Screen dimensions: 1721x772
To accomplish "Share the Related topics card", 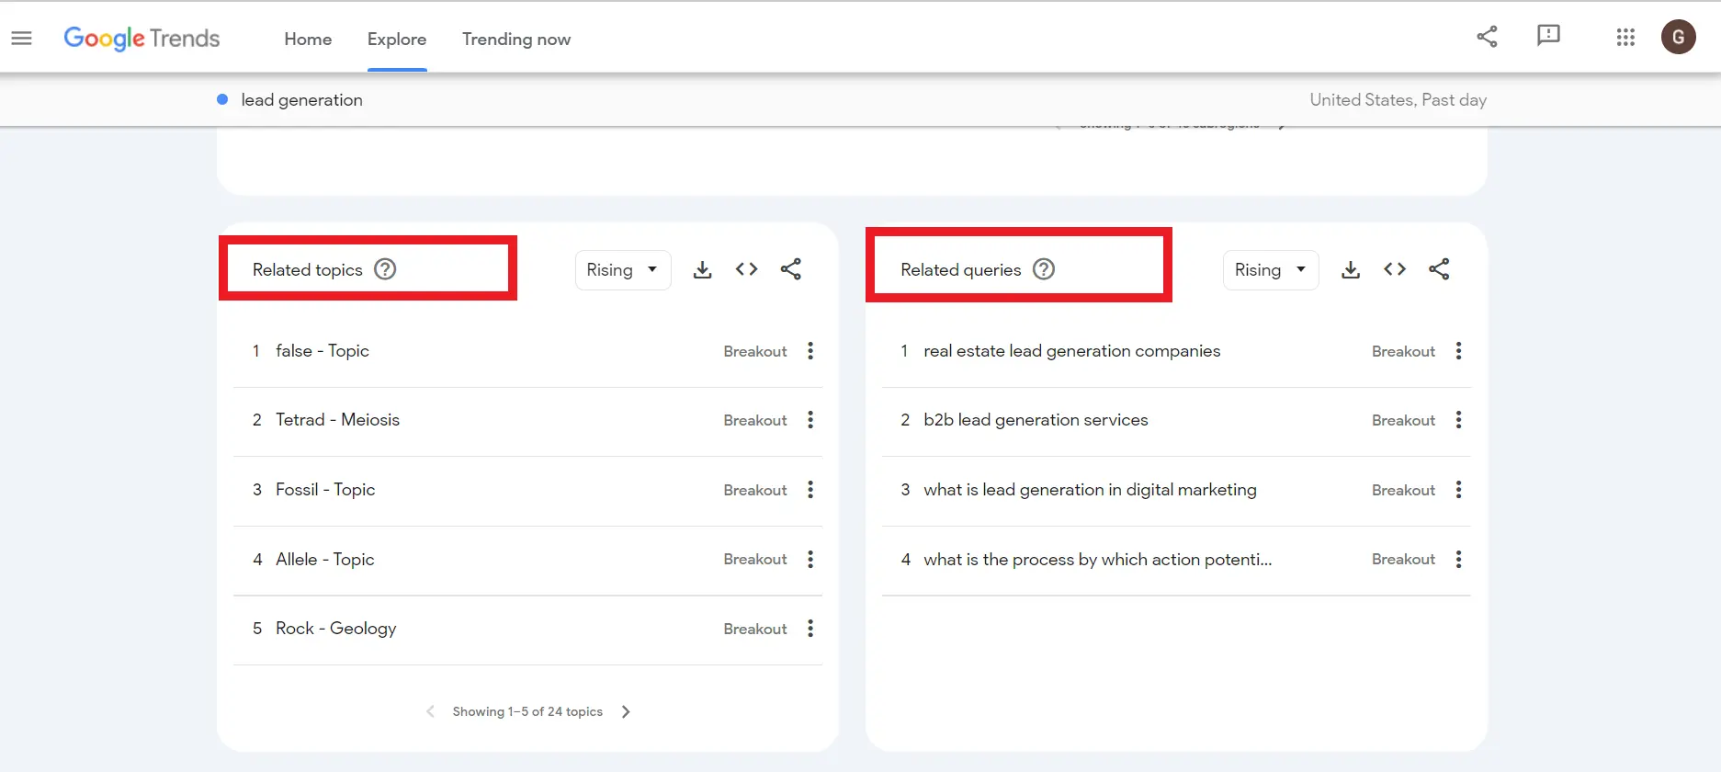I will click(x=790, y=269).
